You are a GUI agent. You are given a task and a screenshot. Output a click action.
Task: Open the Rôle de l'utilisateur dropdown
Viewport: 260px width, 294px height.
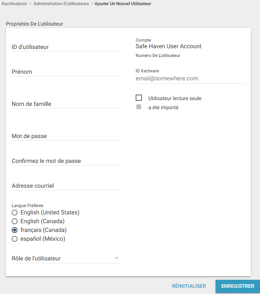pyautogui.click(x=62, y=258)
